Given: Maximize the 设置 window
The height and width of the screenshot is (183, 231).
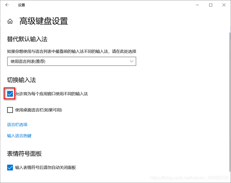Looking at the screenshot, I should tap(211, 5).
